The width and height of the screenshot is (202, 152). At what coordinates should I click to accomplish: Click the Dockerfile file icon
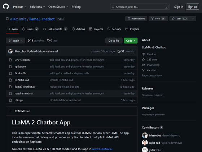coord(10,73)
